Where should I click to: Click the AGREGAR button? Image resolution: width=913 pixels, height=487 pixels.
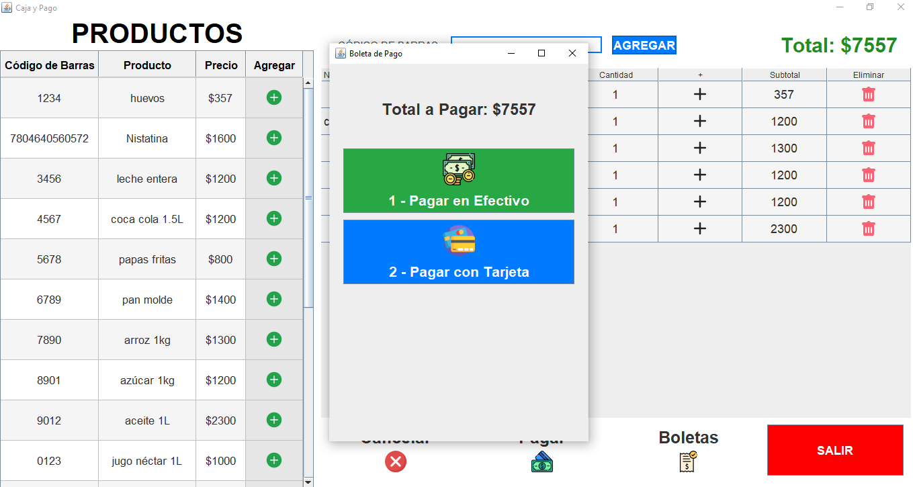[644, 45]
